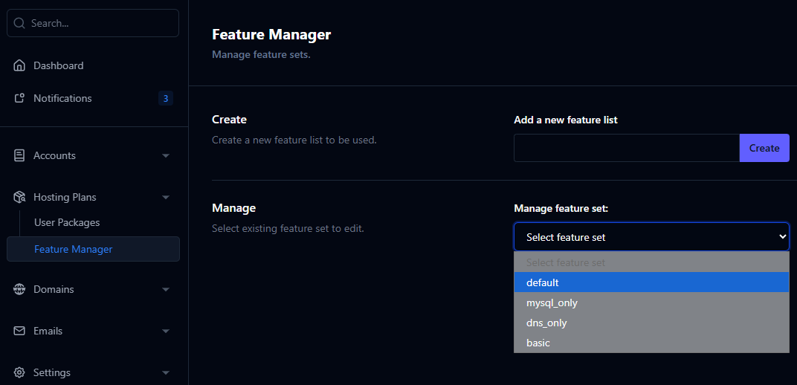Viewport: 797px width, 385px height.
Task: Click the Domains globe icon
Action: click(19, 289)
